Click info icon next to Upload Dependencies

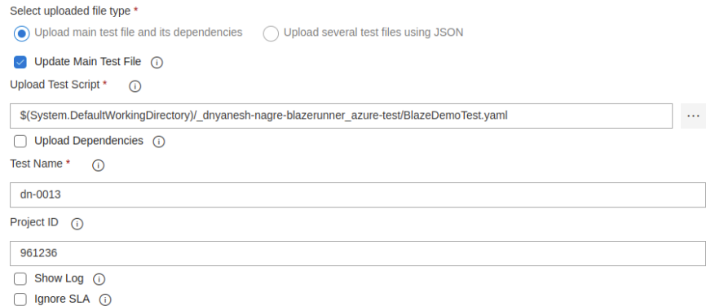(159, 142)
